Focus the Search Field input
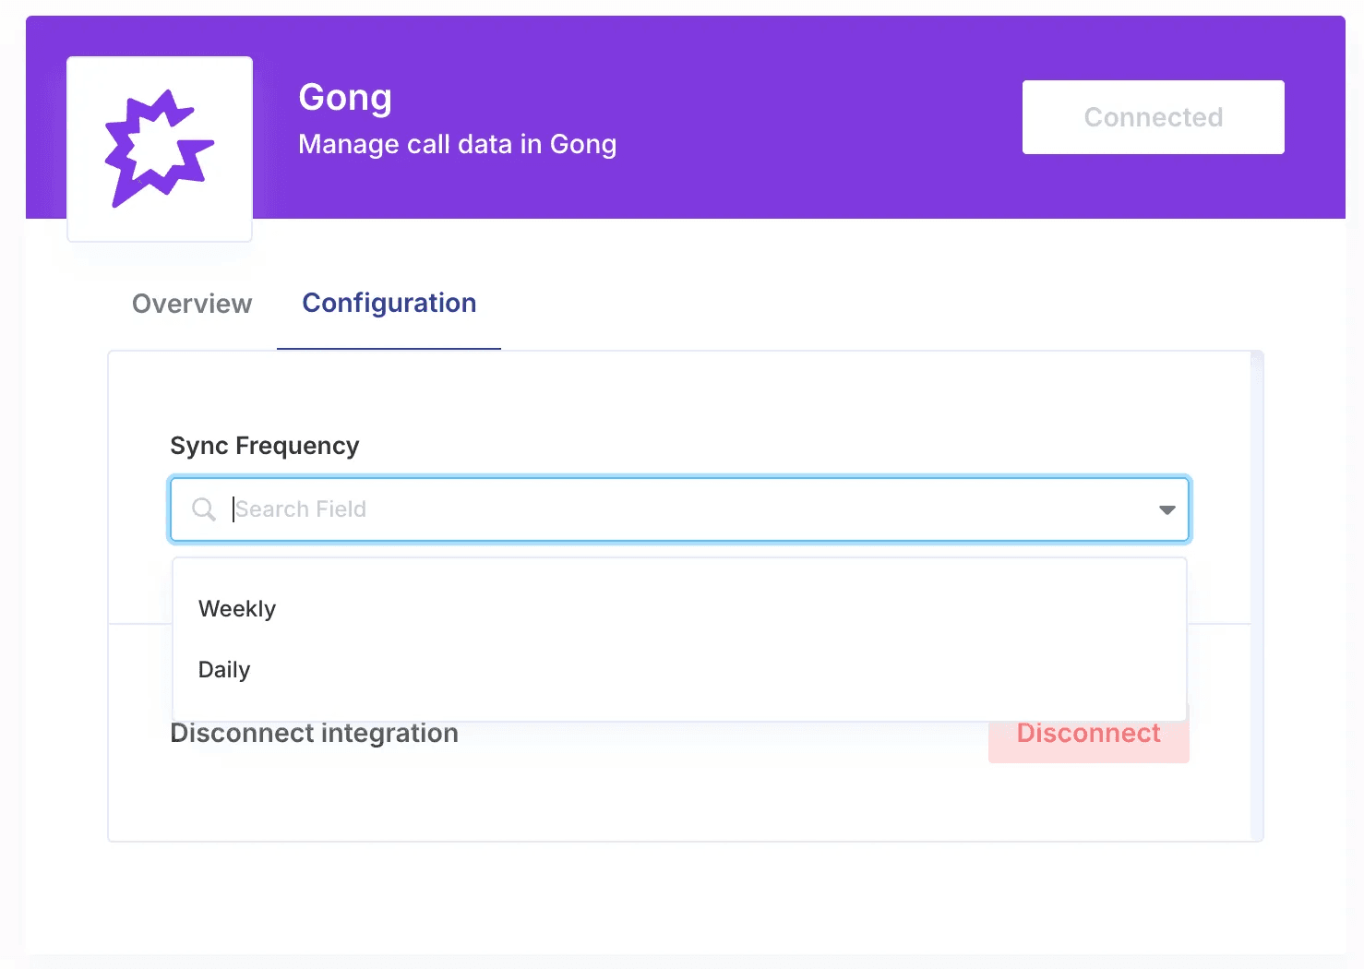Screen dimensions: 1364x969 (x=646, y=509)
